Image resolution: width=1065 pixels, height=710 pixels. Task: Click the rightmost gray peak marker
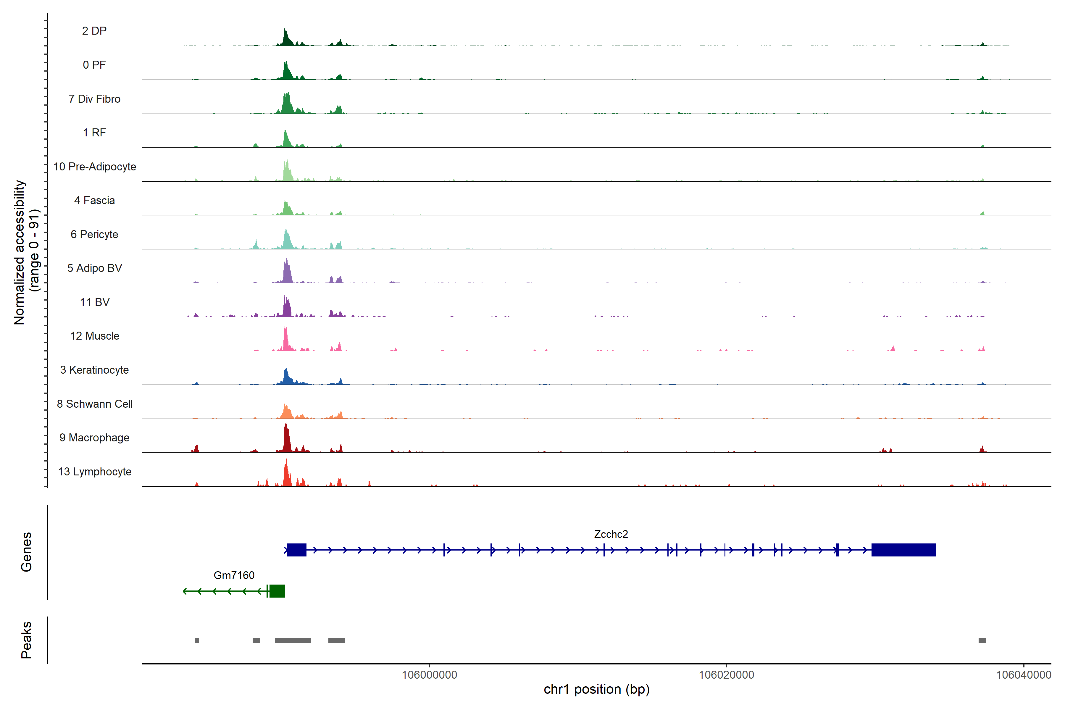click(x=982, y=640)
